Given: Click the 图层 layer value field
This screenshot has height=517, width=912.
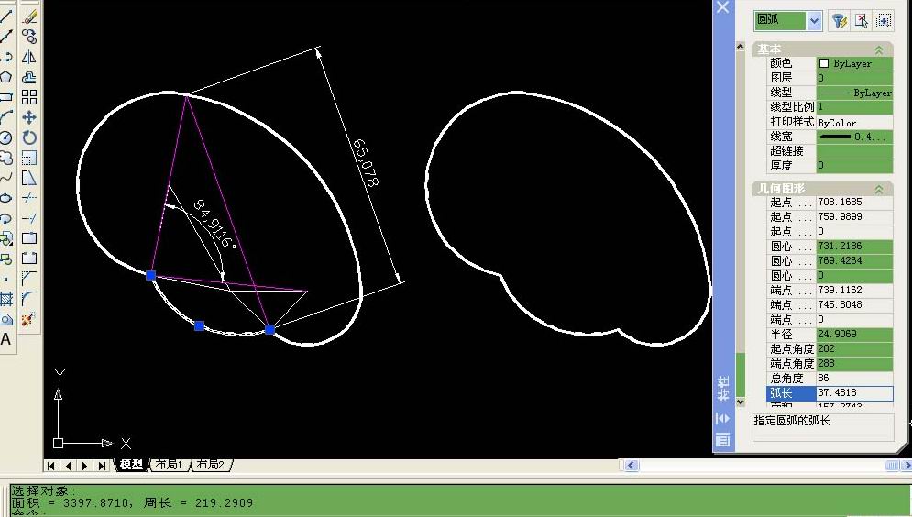Looking at the screenshot, I should pos(854,78).
